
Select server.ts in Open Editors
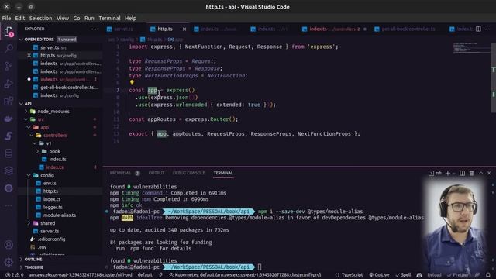tap(50, 47)
